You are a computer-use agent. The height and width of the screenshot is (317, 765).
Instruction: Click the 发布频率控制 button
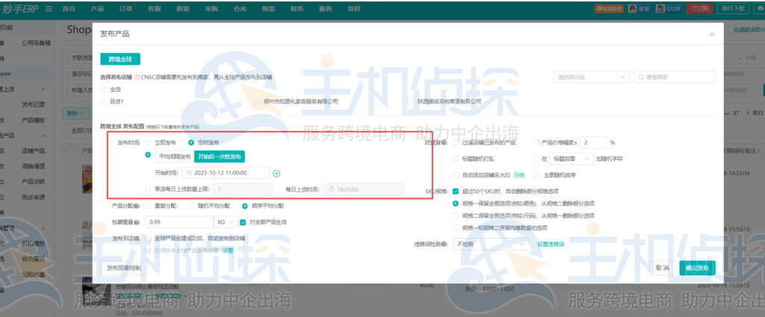click(124, 268)
